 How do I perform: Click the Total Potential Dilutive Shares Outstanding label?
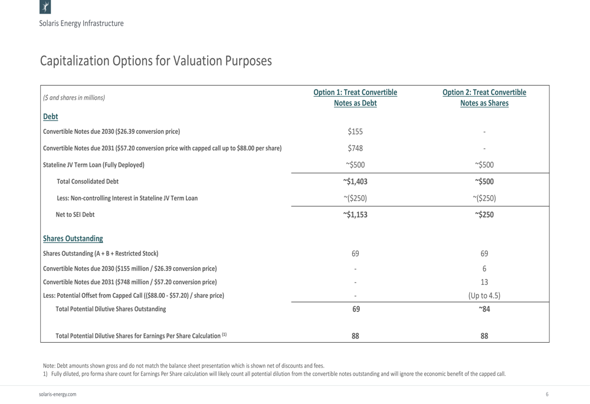point(111,309)
